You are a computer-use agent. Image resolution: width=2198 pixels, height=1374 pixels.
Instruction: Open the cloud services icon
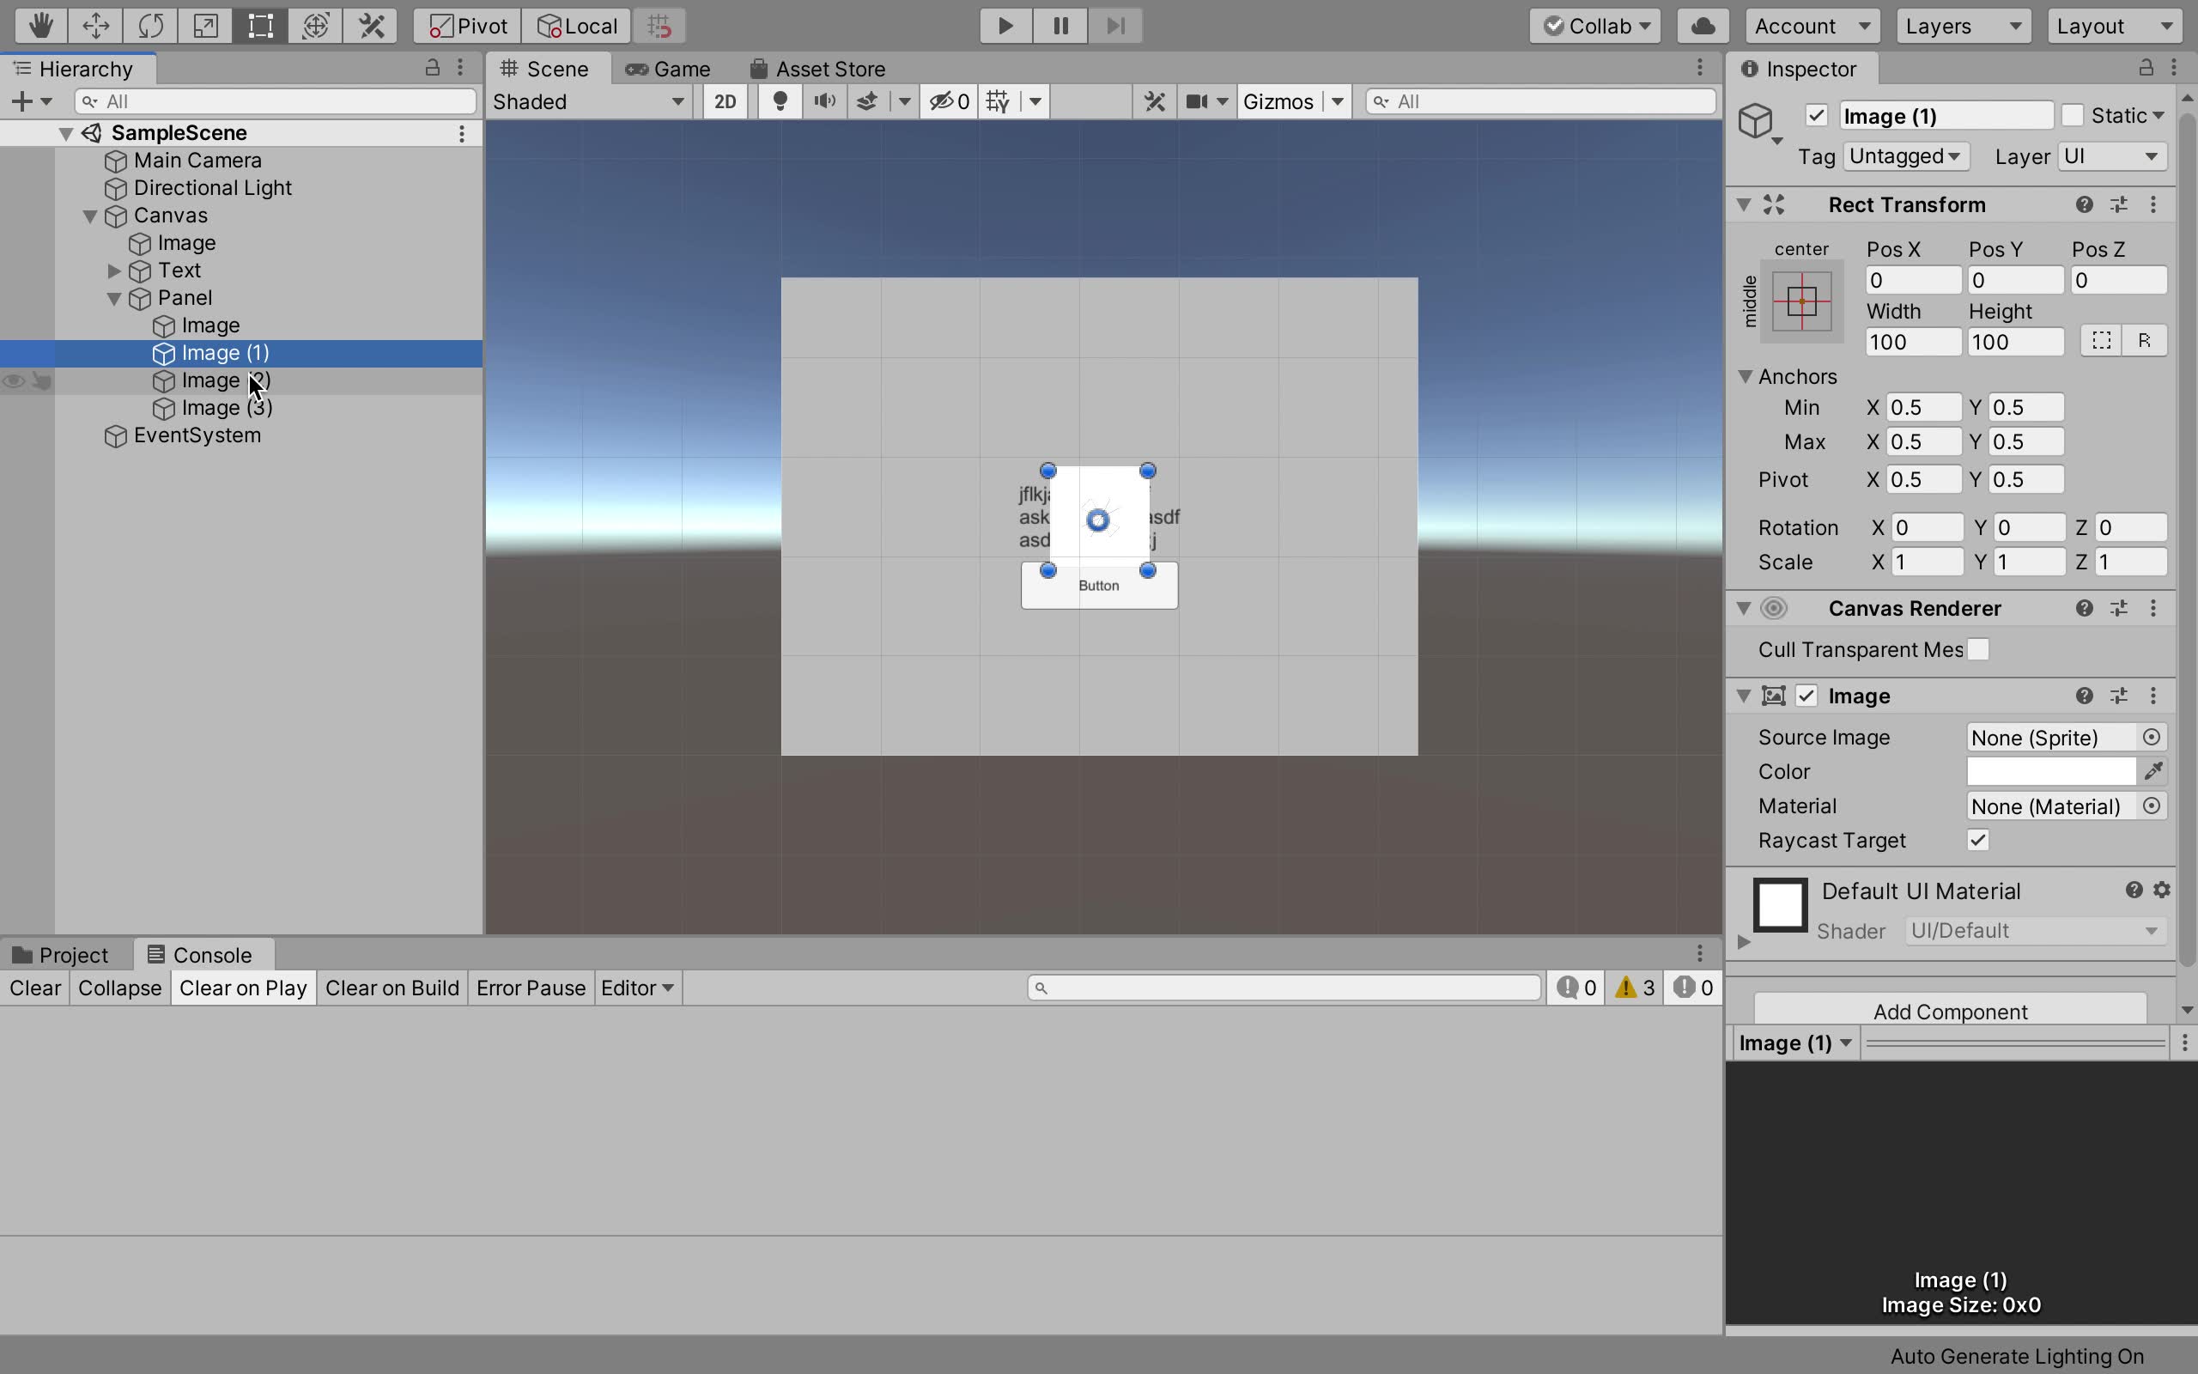click(1702, 26)
